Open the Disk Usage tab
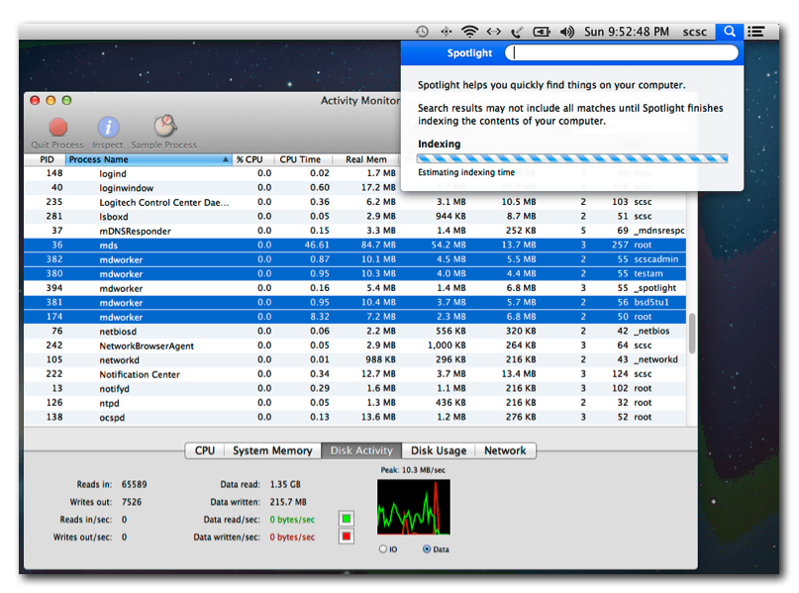The width and height of the screenshot is (799, 593). point(438,450)
